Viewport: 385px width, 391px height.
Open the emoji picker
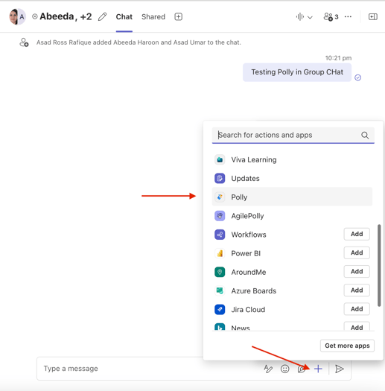click(284, 369)
